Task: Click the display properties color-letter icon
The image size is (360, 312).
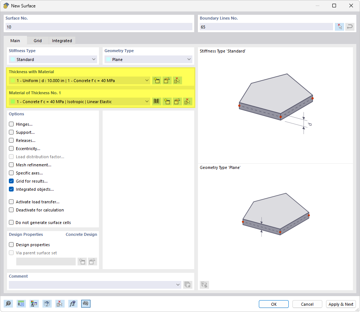Action: 34,304
